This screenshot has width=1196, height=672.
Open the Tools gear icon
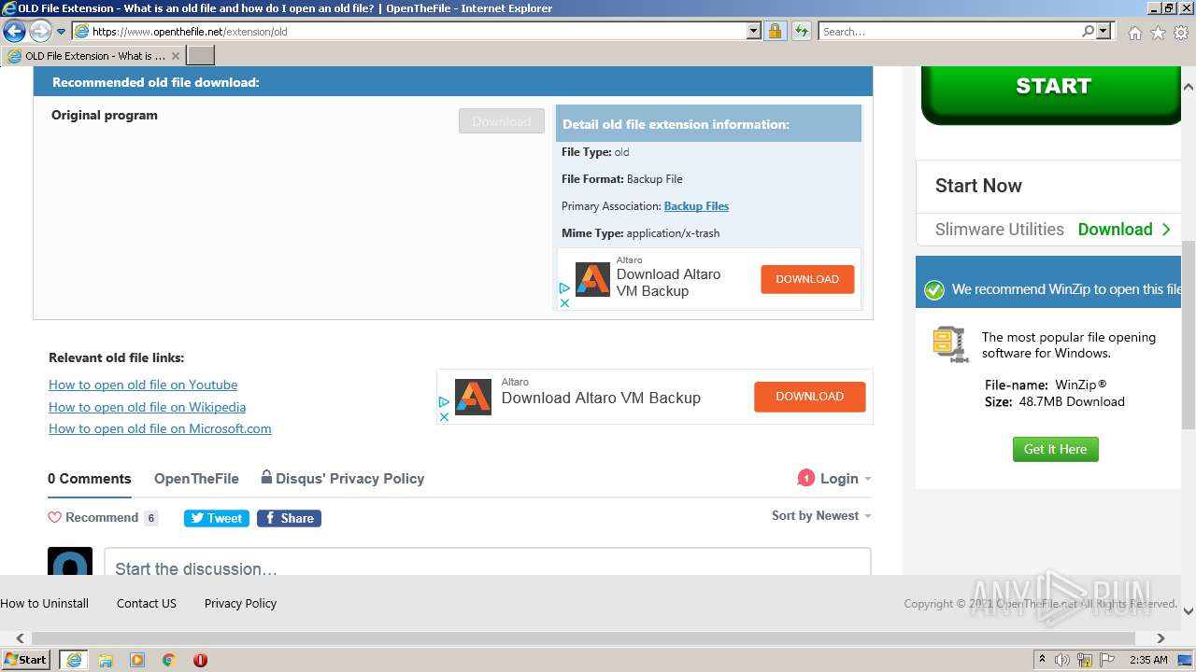pyautogui.click(x=1181, y=33)
